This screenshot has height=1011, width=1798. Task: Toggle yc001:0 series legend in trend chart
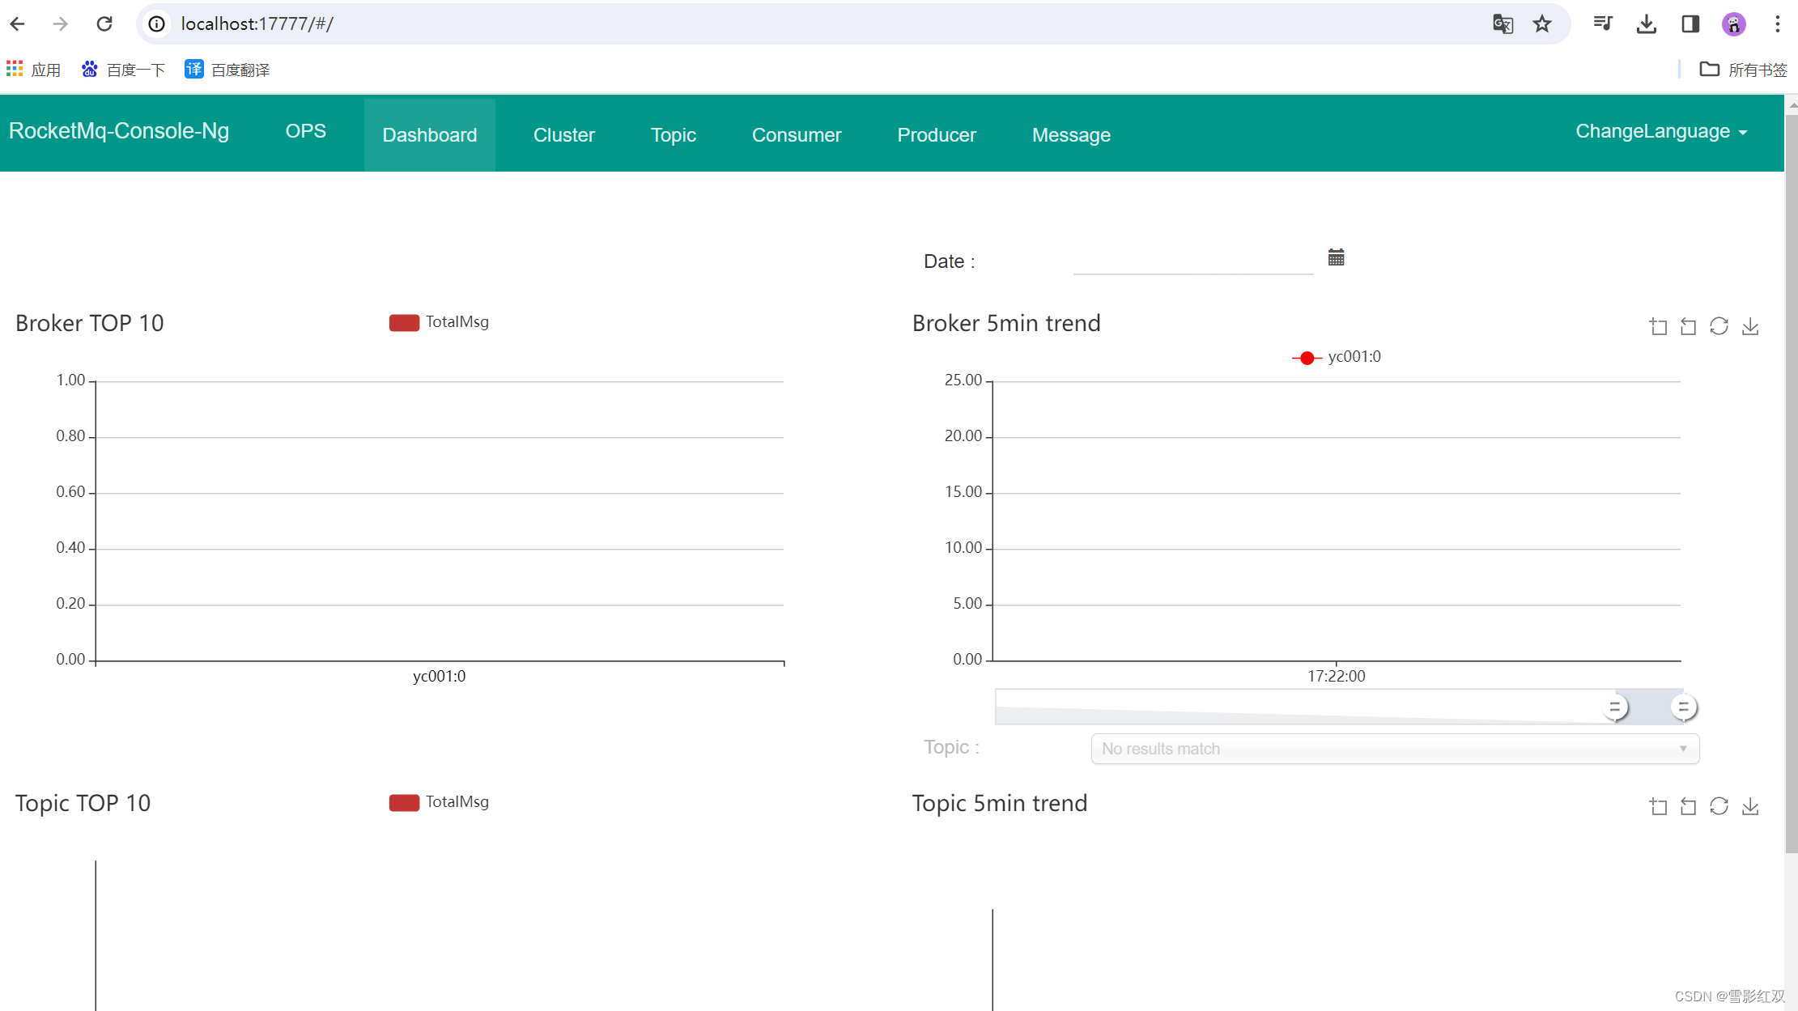point(1337,357)
